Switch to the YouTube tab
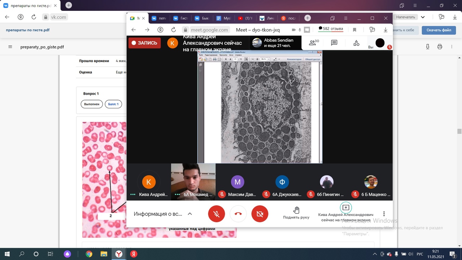Image resolution: width=462 pixels, height=260 pixels. click(245, 18)
